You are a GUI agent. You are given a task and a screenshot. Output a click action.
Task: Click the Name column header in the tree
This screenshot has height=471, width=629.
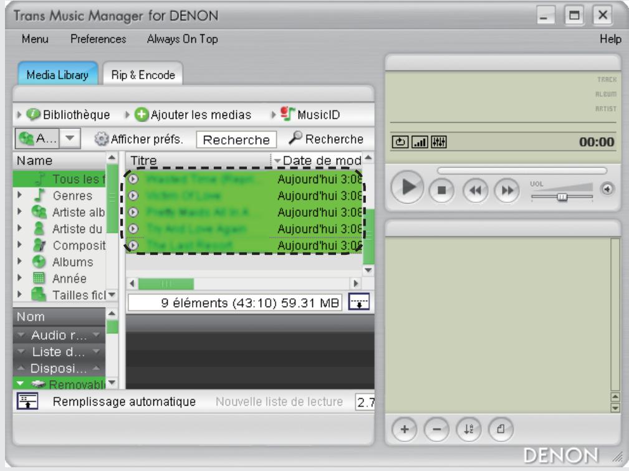[59, 160]
